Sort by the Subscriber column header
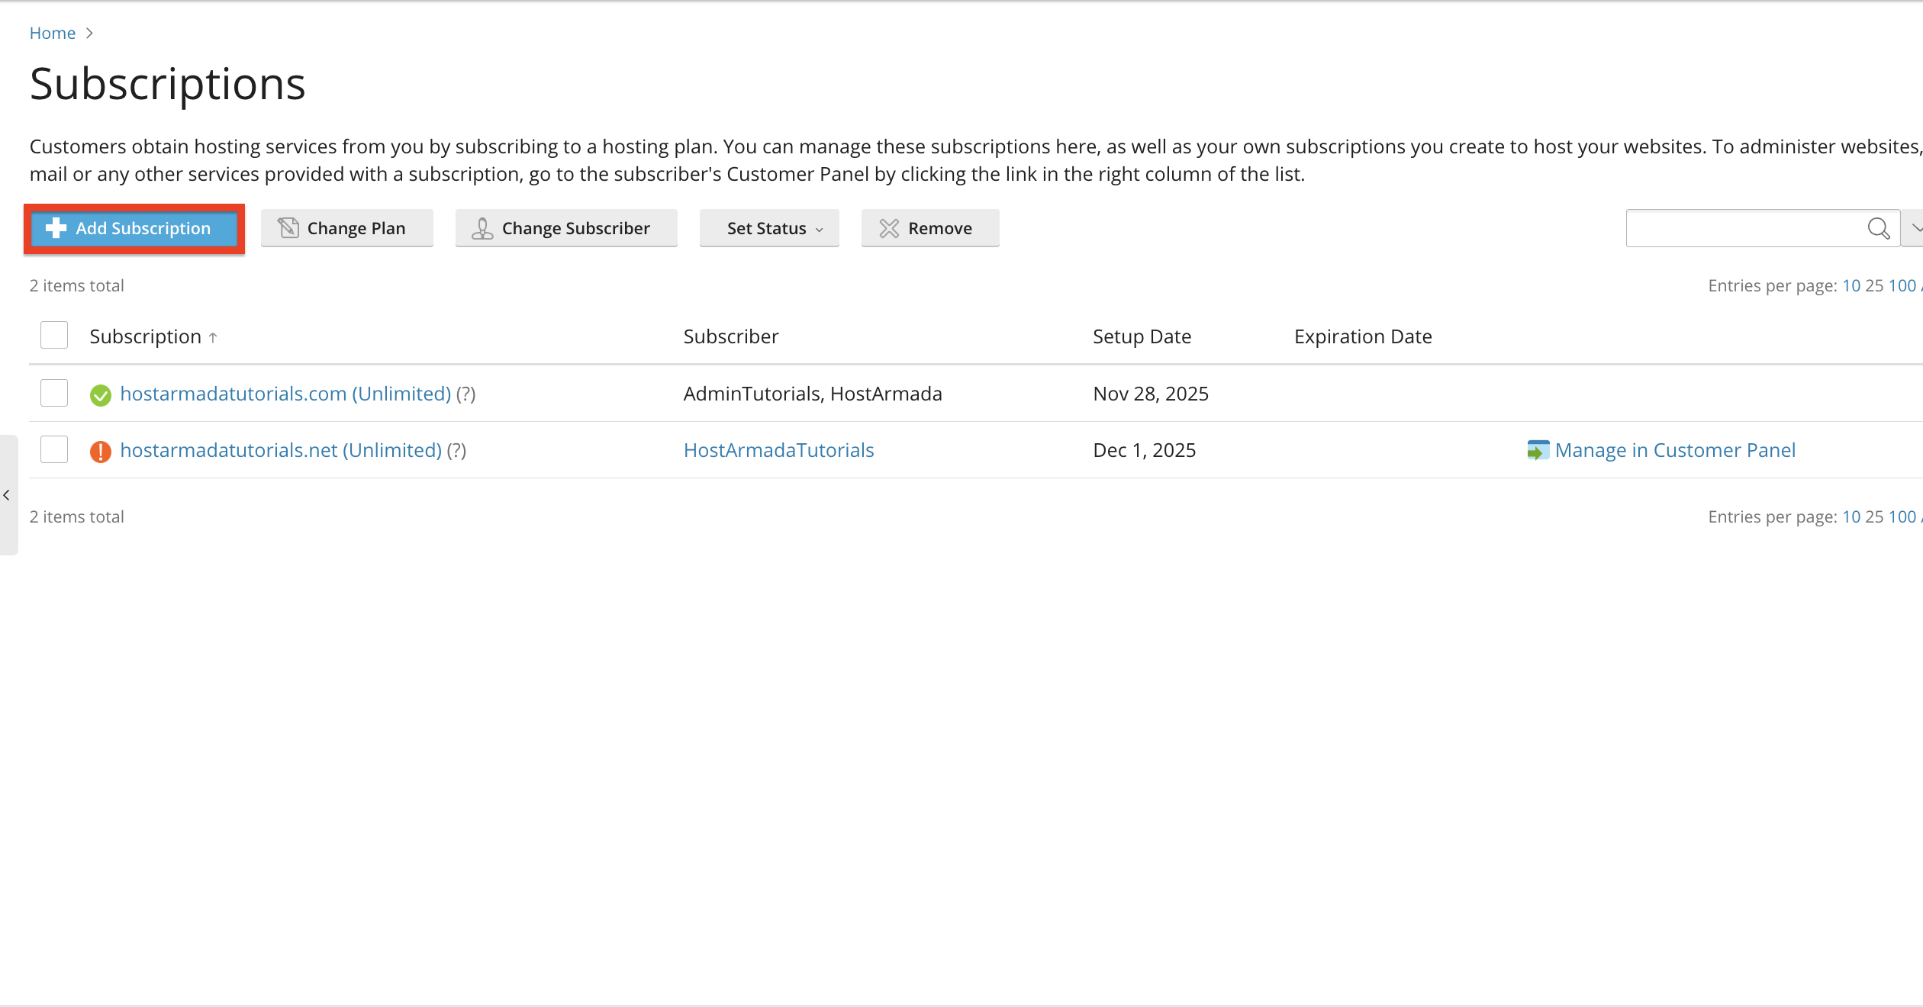 tap(731, 336)
